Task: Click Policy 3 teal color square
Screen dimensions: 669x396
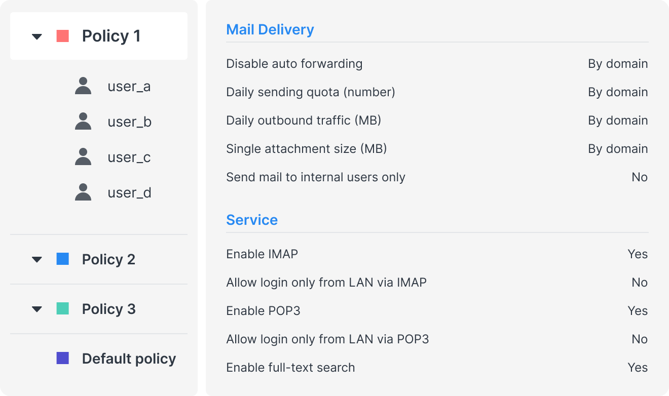Action: pyautogui.click(x=63, y=309)
